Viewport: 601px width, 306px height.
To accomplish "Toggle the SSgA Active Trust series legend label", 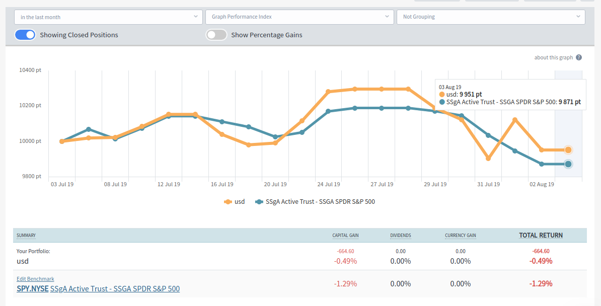I will click(x=320, y=202).
